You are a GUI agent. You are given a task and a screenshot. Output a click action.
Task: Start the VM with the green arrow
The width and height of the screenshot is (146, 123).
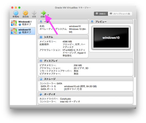(43, 13)
